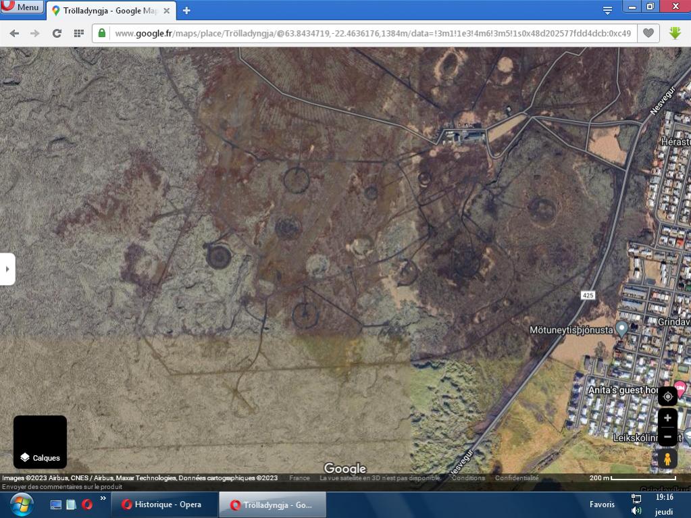Viewport: 691px width, 518px height.
Task: Click the volume speaker tray icon
Action: pyautogui.click(x=636, y=511)
